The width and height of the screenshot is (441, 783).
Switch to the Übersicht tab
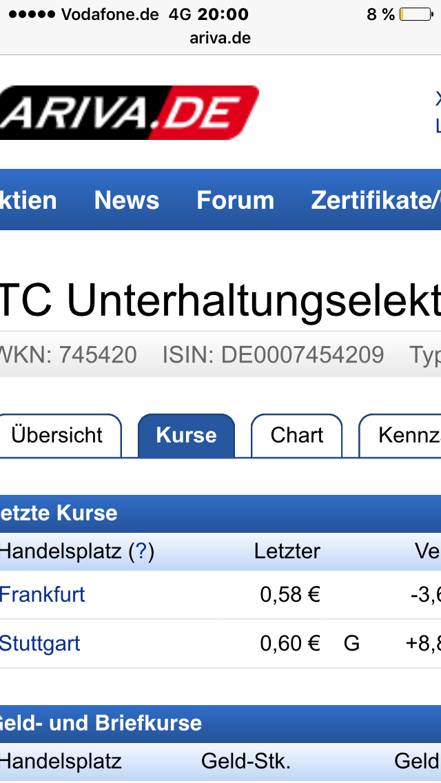(57, 435)
